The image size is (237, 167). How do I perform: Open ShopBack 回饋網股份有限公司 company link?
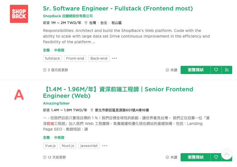[x=68, y=16]
